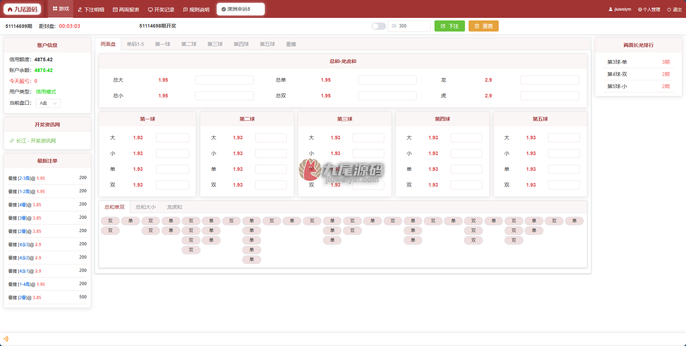Click 第五球 大 input field
686x346 pixels.
564,138
